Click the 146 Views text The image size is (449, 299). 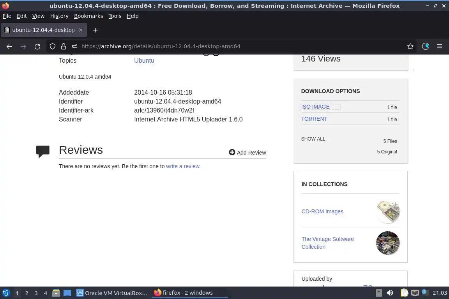(321, 59)
